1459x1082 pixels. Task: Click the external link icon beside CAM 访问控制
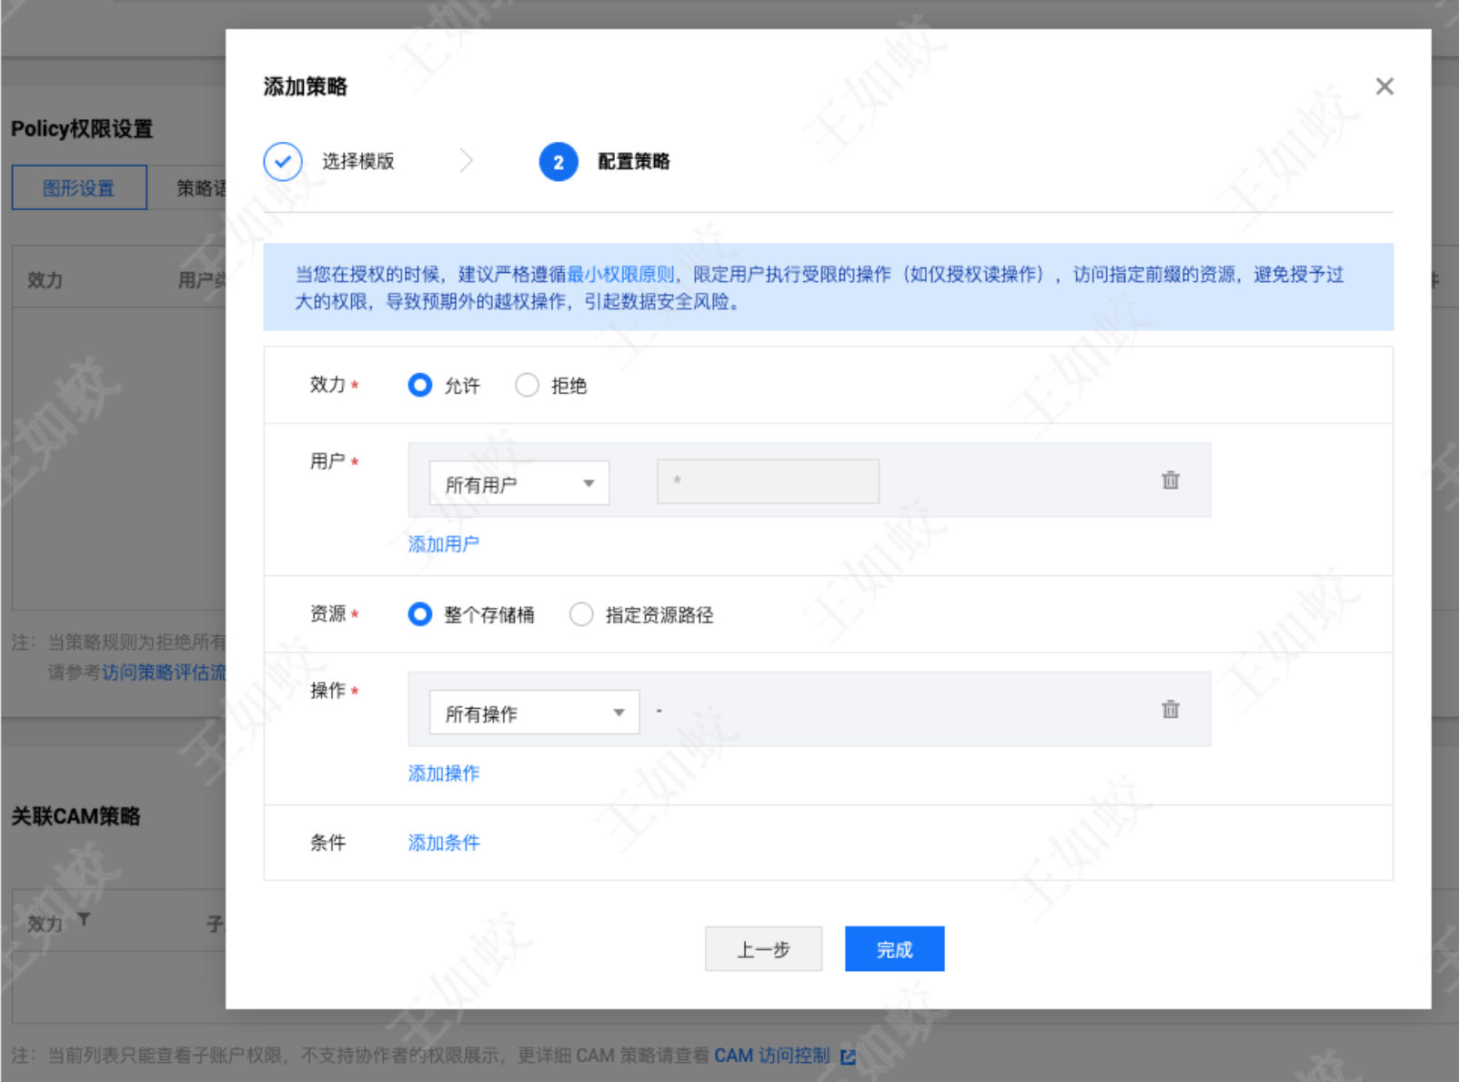848,1057
